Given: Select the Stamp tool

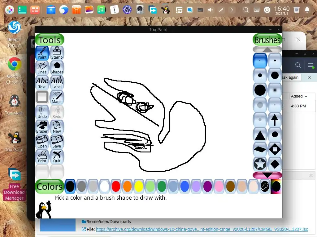Looking at the screenshot, I should click(x=57, y=53).
